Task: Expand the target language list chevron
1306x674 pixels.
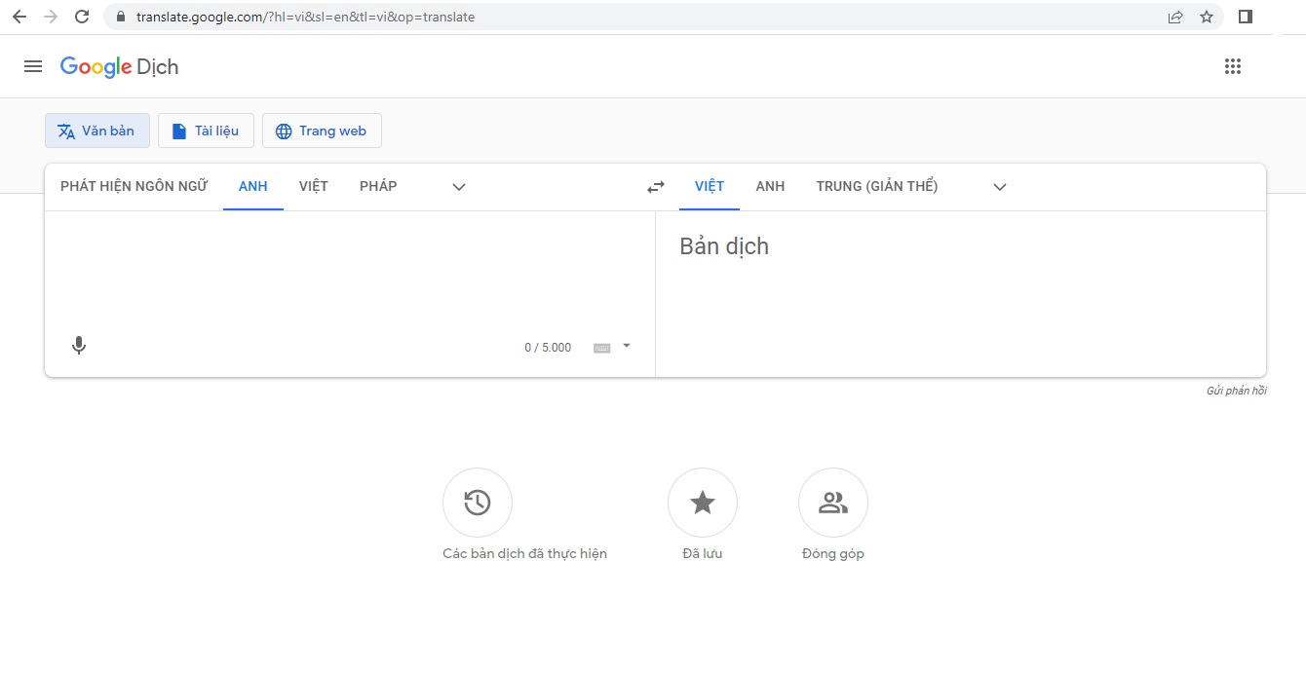Action: tap(999, 187)
